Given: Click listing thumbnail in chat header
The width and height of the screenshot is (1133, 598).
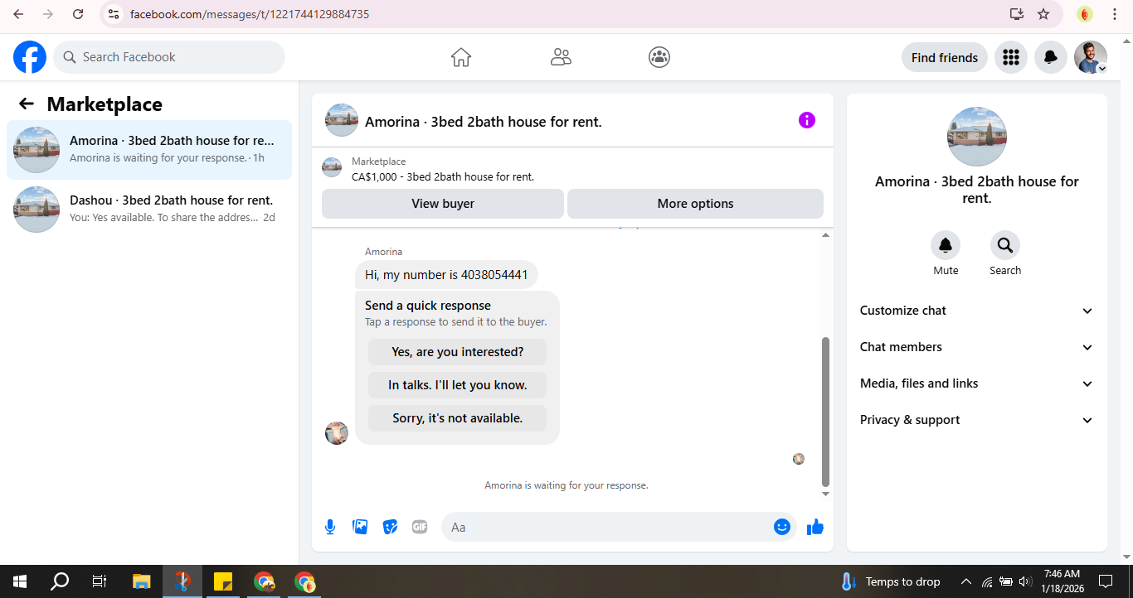Looking at the screenshot, I should 342,120.
